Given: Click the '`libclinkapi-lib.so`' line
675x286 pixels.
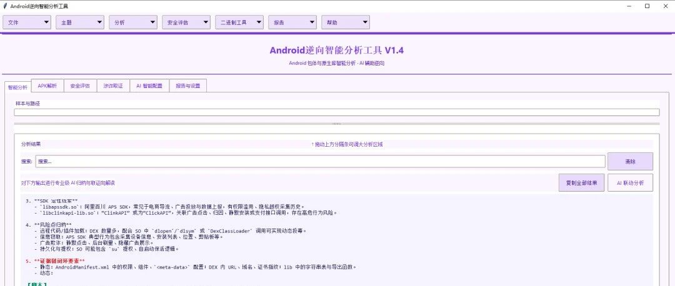Looking at the screenshot, I should click(186, 213).
